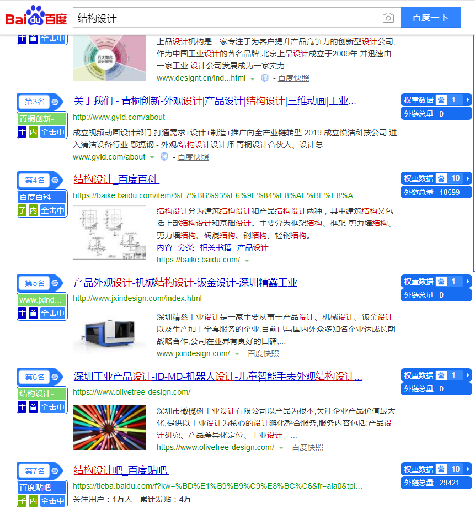Open the 深圳工业产品设计-ID-MD result title
The height and width of the screenshot is (508, 475).
[x=218, y=377]
